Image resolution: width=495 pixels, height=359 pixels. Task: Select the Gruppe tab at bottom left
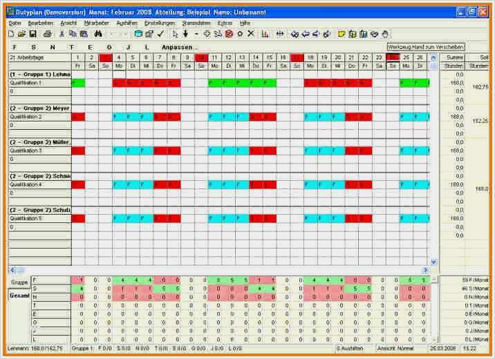(19, 282)
